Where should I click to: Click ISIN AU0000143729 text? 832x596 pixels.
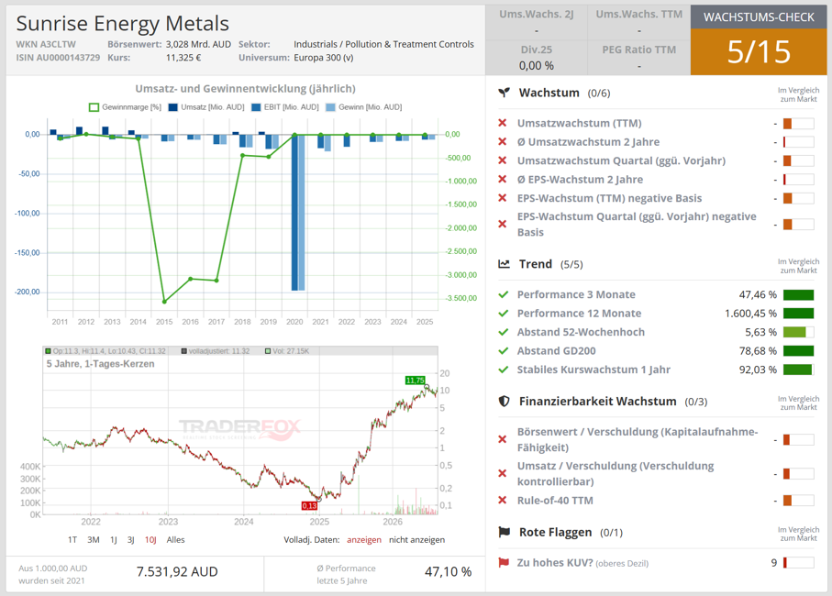point(58,57)
